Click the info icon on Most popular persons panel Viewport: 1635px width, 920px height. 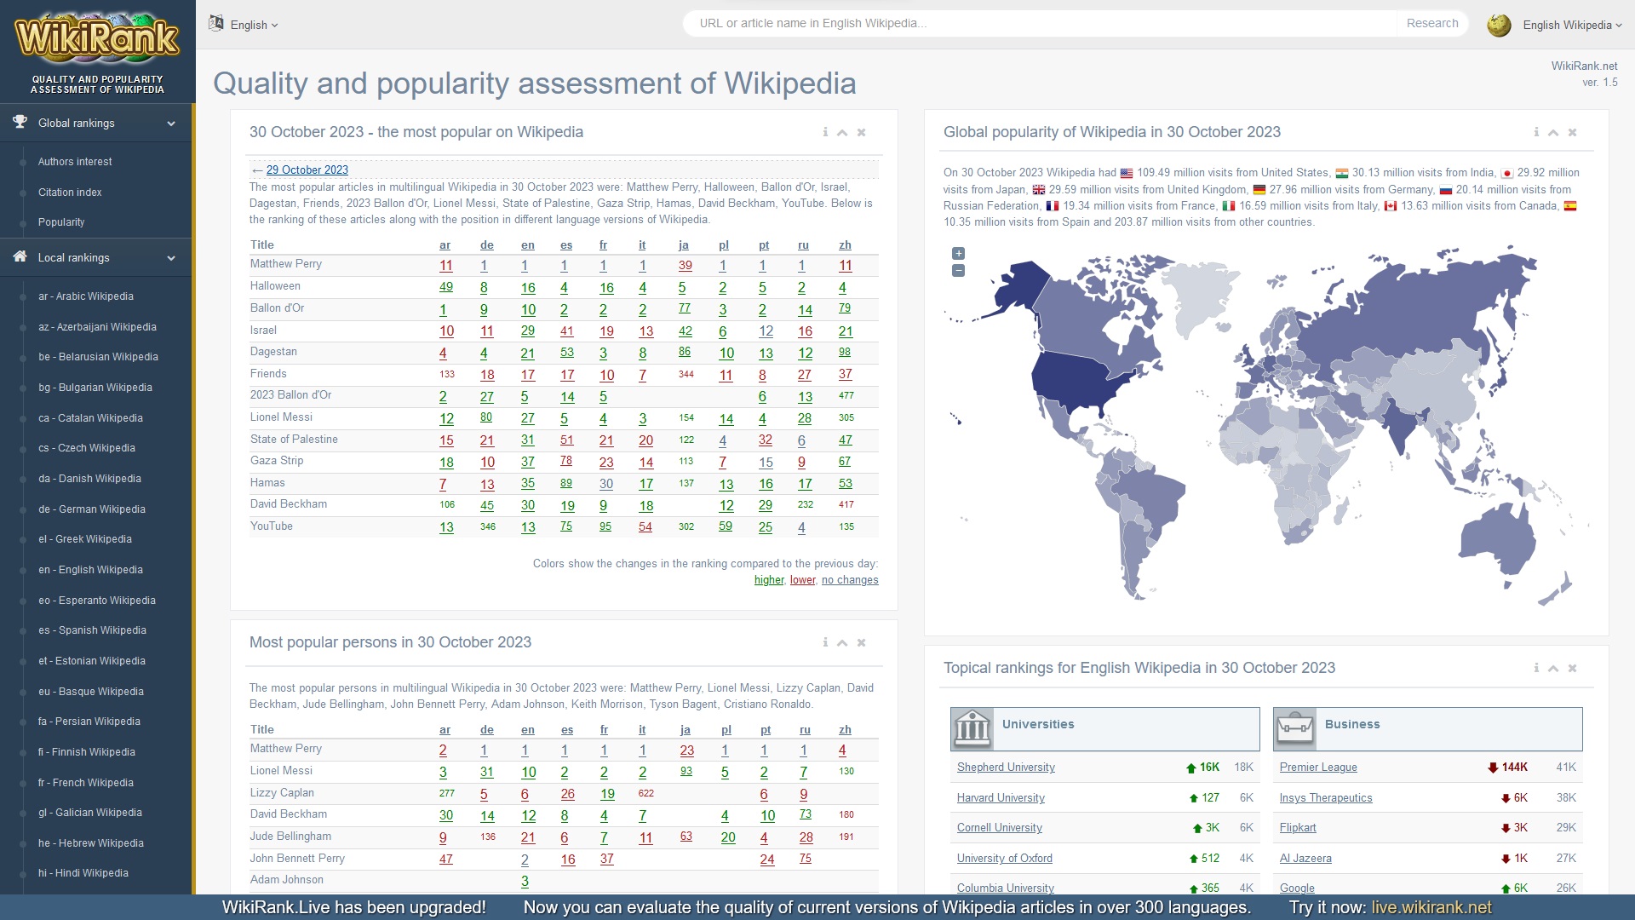pyautogui.click(x=825, y=641)
